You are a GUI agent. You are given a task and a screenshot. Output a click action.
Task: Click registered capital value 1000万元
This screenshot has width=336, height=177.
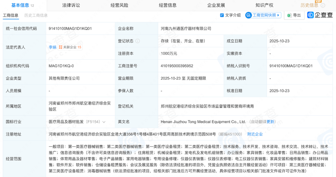169,53
